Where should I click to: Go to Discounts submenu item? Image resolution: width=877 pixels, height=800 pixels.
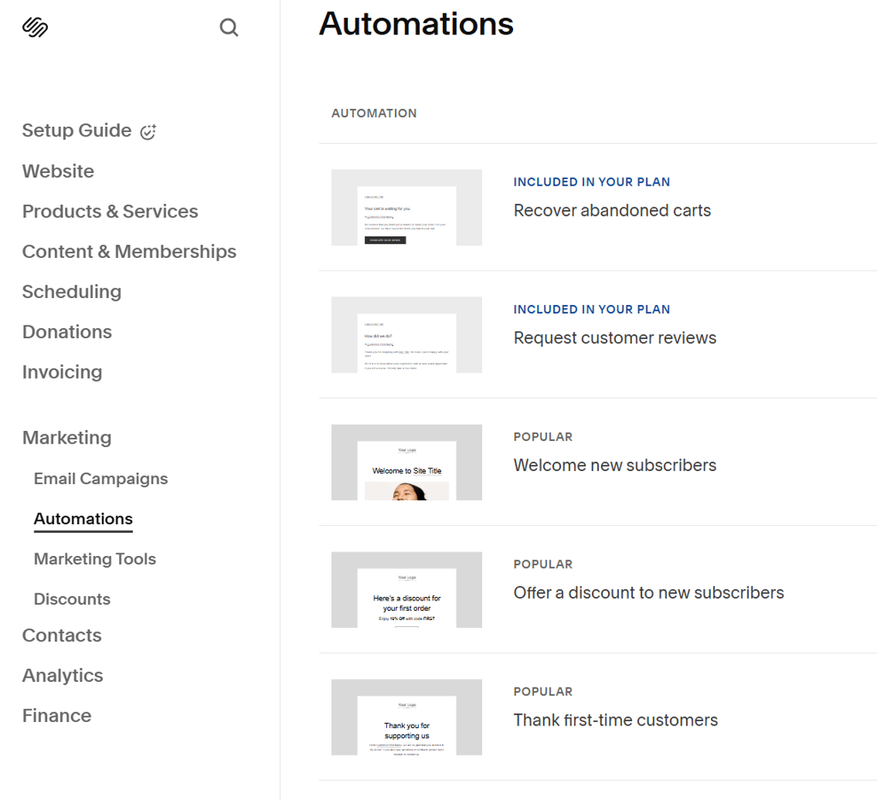pyautogui.click(x=72, y=600)
